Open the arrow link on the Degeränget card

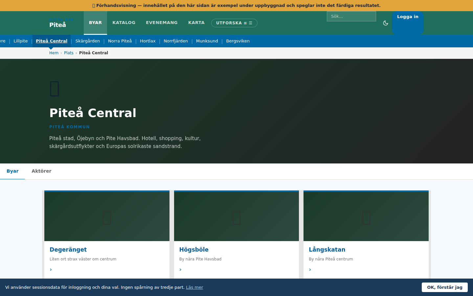[51, 269]
